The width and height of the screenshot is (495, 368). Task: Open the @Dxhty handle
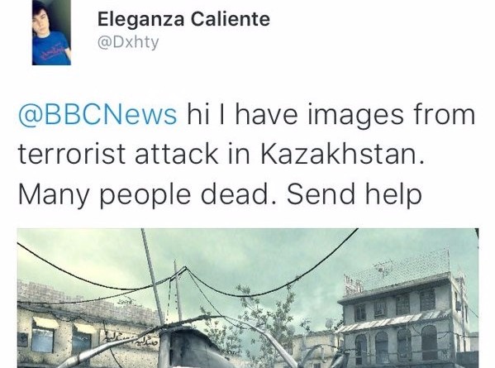pos(128,42)
